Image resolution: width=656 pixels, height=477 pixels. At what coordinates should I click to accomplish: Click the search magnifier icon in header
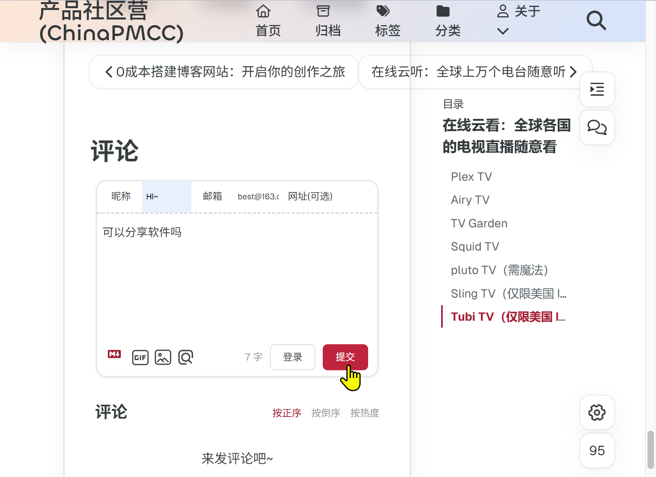[x=596, y=20]
